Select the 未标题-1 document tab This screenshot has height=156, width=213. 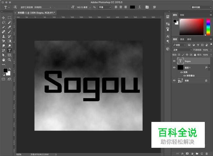point(36,13)
